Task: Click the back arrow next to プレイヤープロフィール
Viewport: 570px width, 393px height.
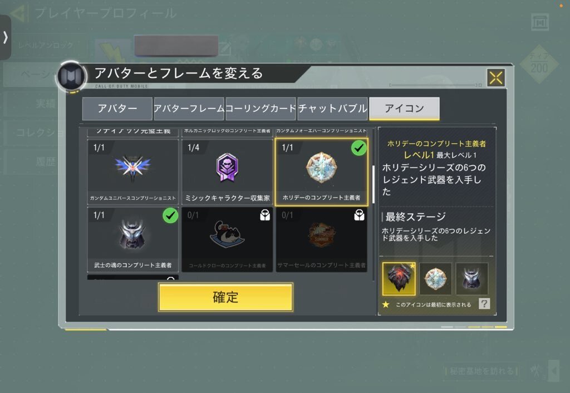Action: [x=18, y=13]
